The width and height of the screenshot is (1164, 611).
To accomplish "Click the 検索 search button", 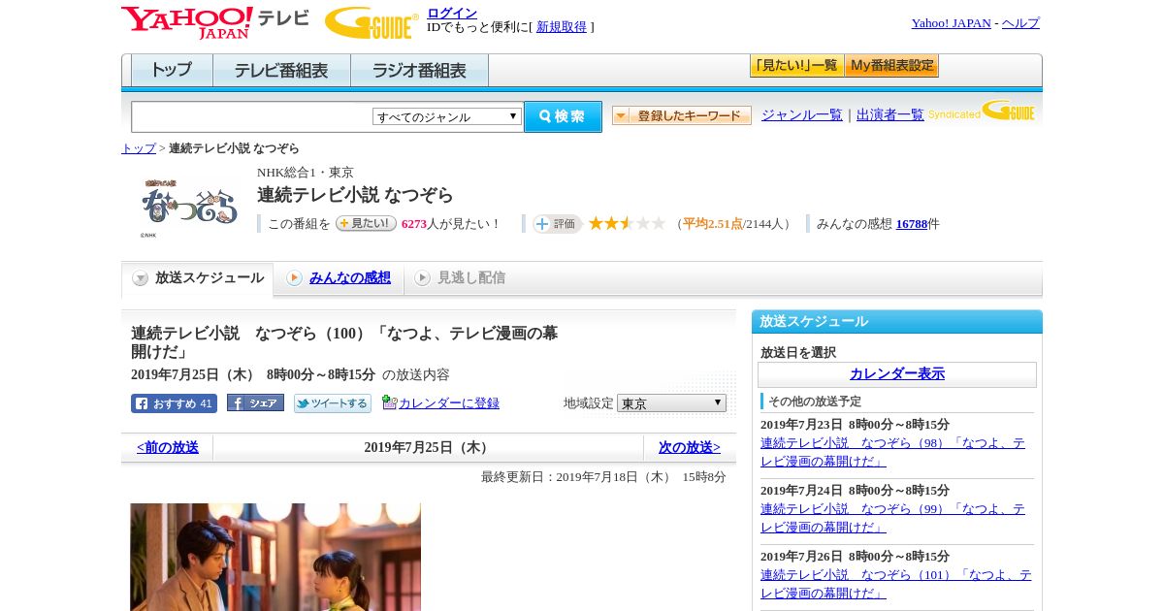I will point(563,116).
